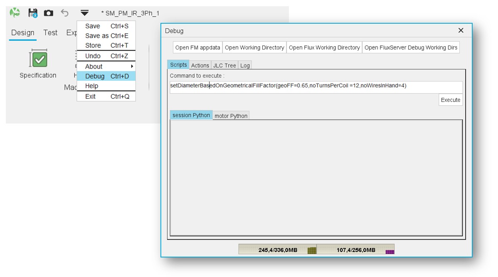
Task: Click the FluxMotor MF logo icon
Action: pyautogui.click(x=15, y=13)
